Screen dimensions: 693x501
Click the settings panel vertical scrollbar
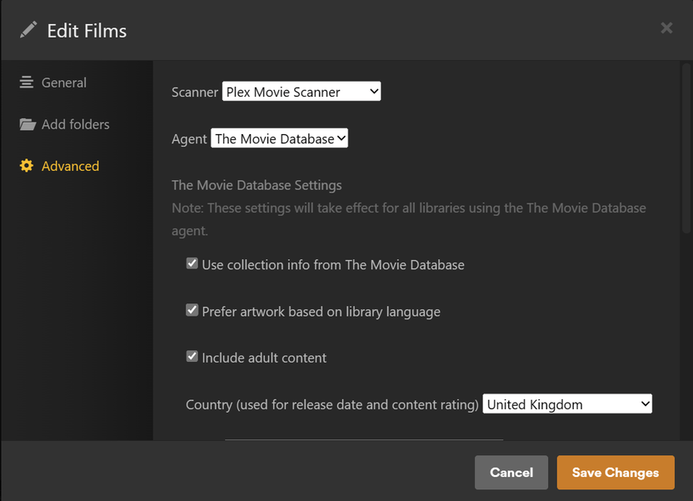[686, 148]
